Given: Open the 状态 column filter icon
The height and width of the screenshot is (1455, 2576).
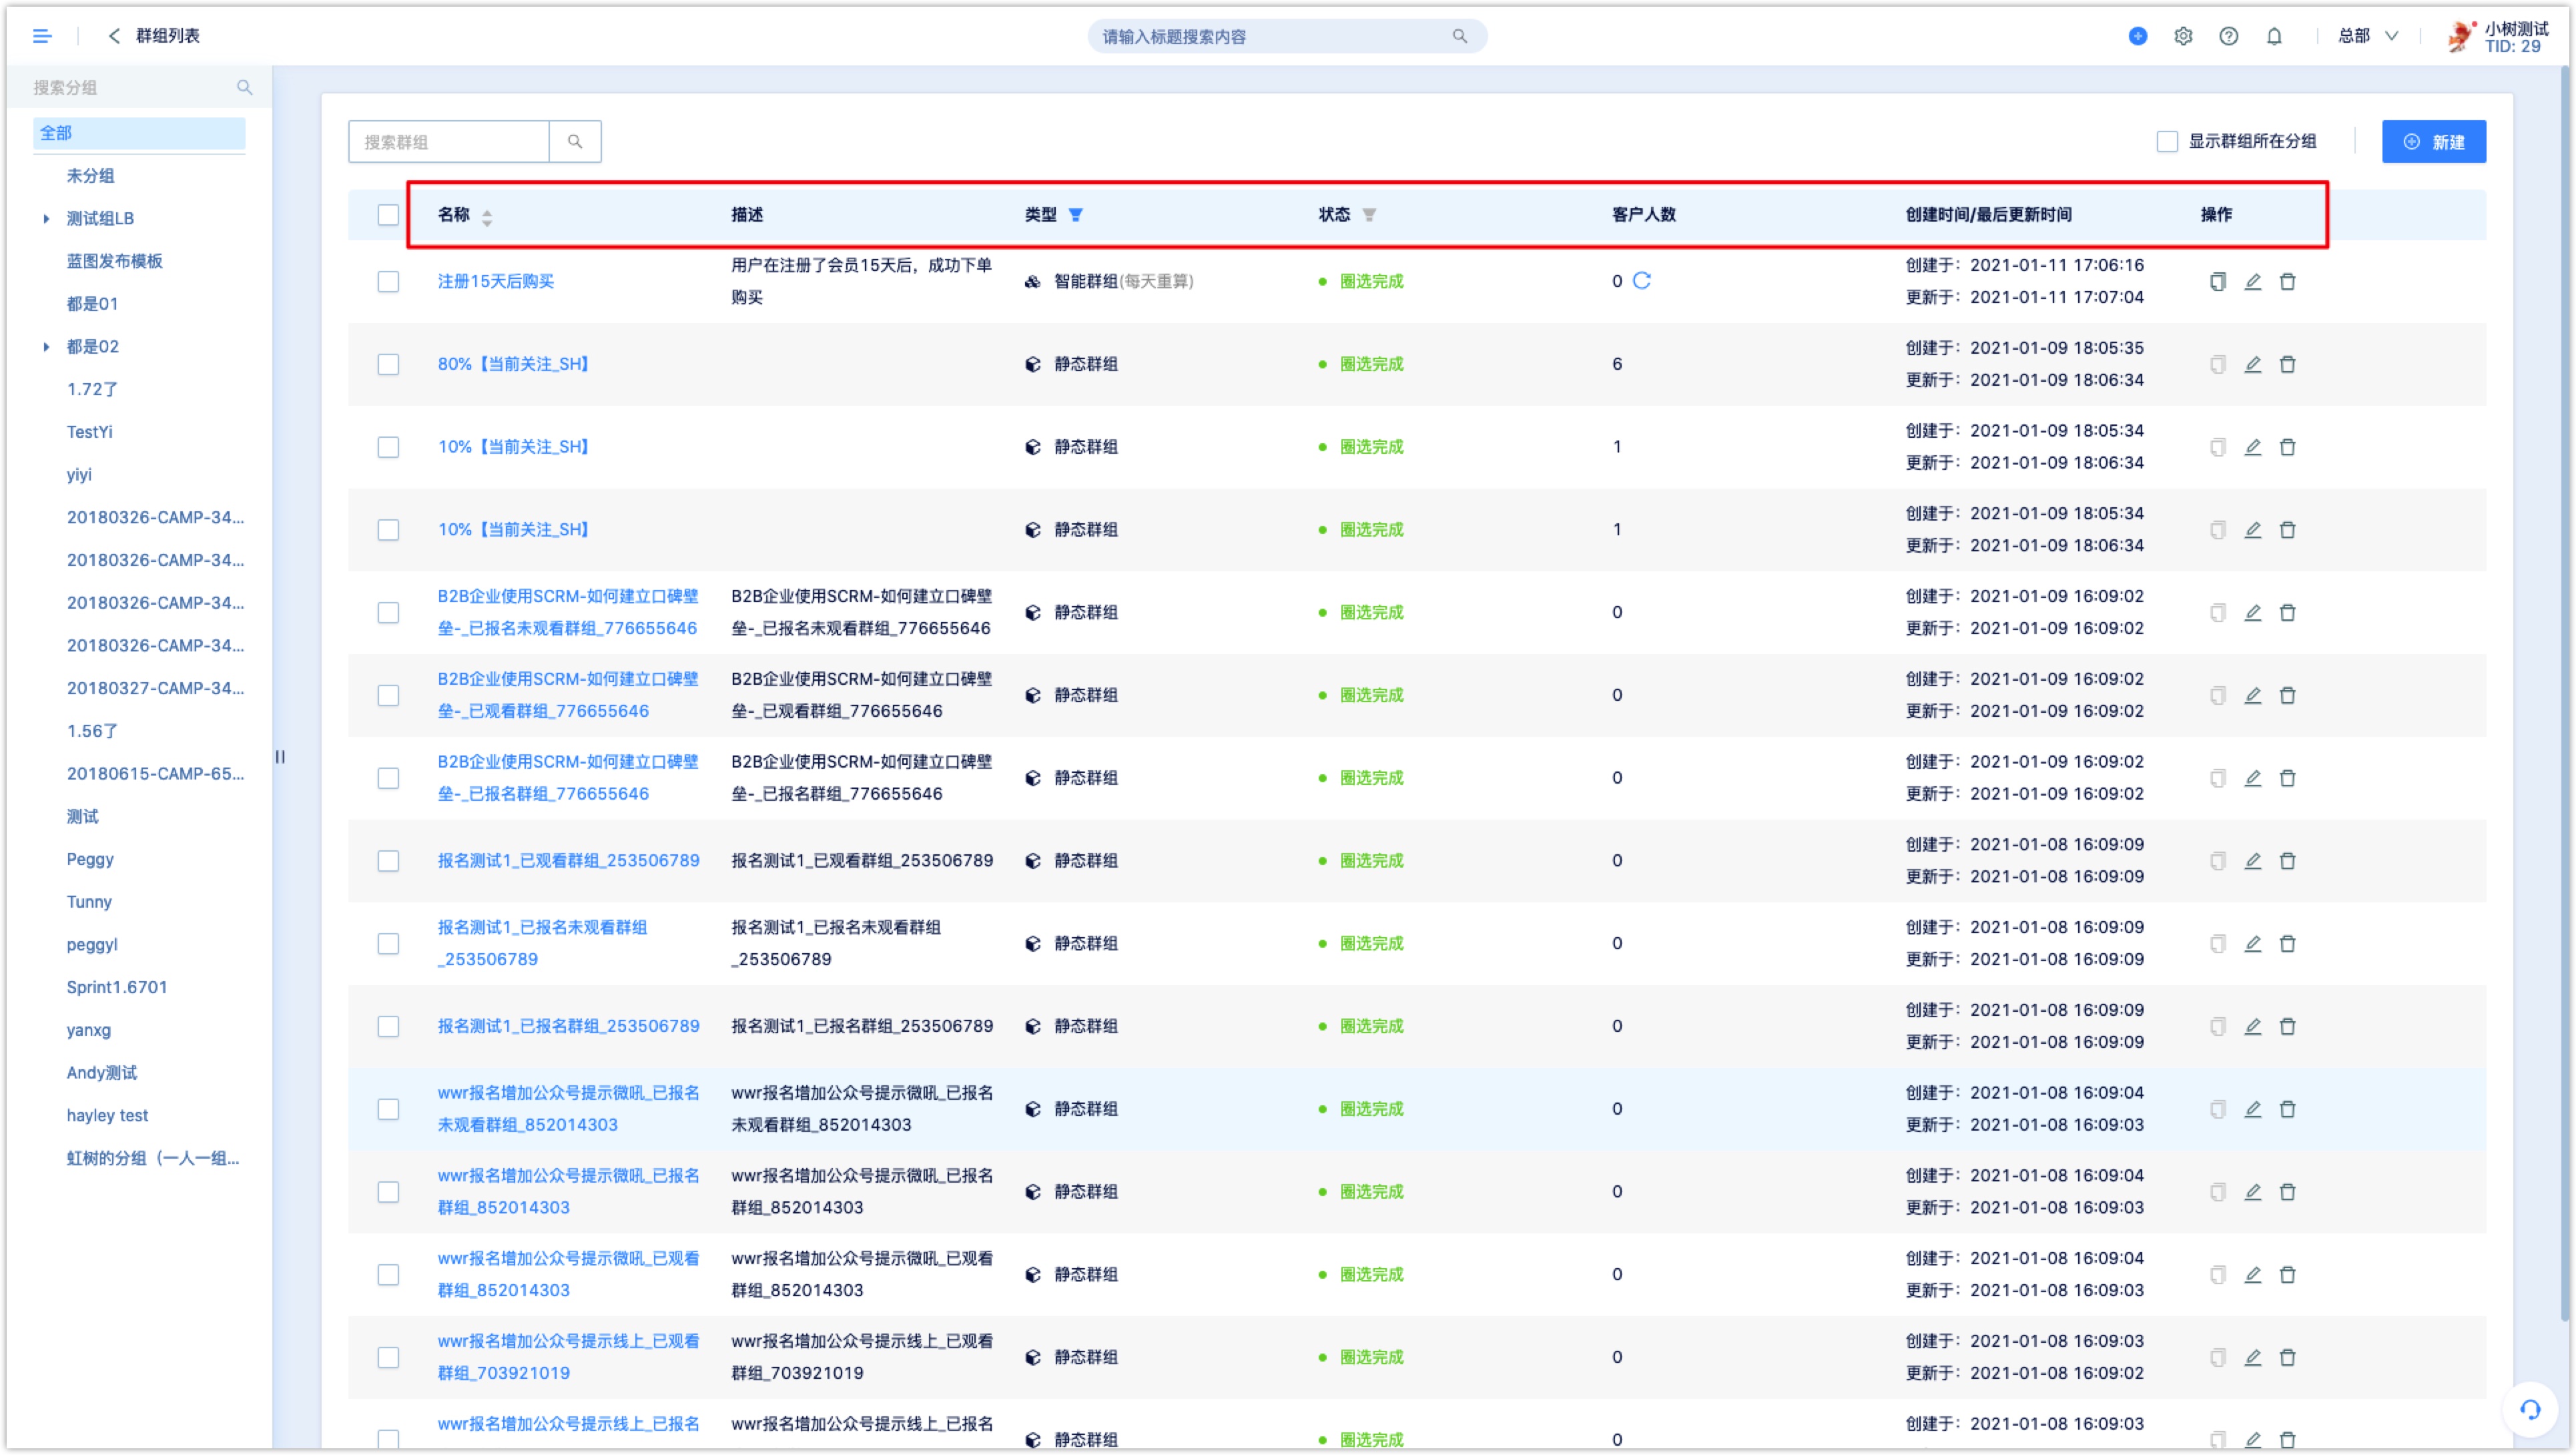Looking at the screenshot, I should tap(1369, 215).
